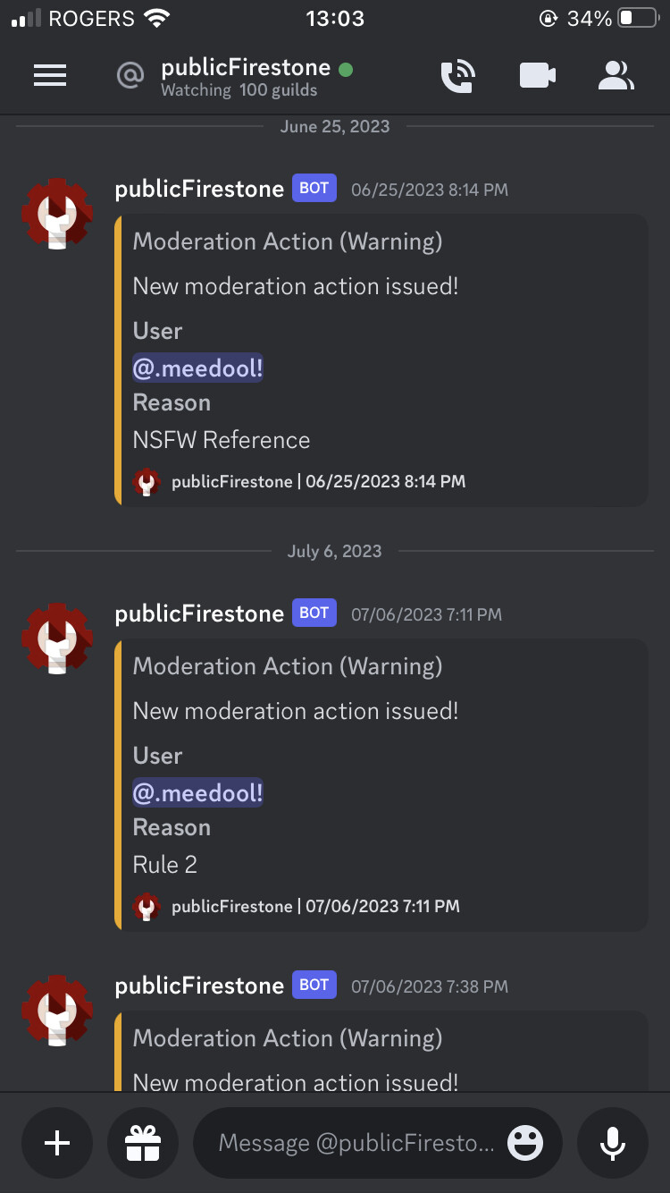The width and height of the screenshot is (670, 1193).
Task: Open publicFirestone avatar on 7:11 PM message
Action: pyautogui.click(x=57, y=639)
